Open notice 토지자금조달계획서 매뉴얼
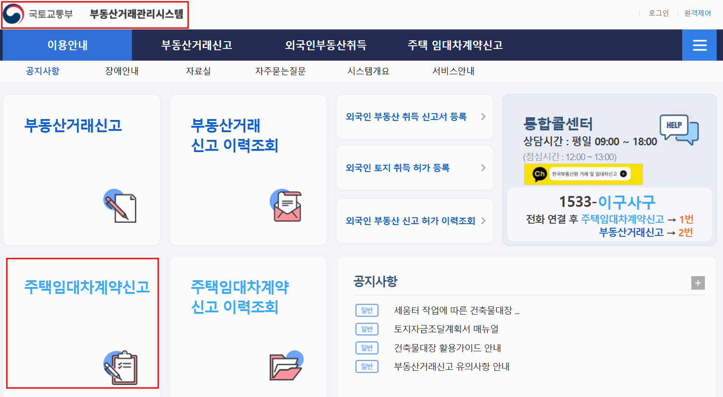Viewport: 723px width, 397px height. point(446,329)
